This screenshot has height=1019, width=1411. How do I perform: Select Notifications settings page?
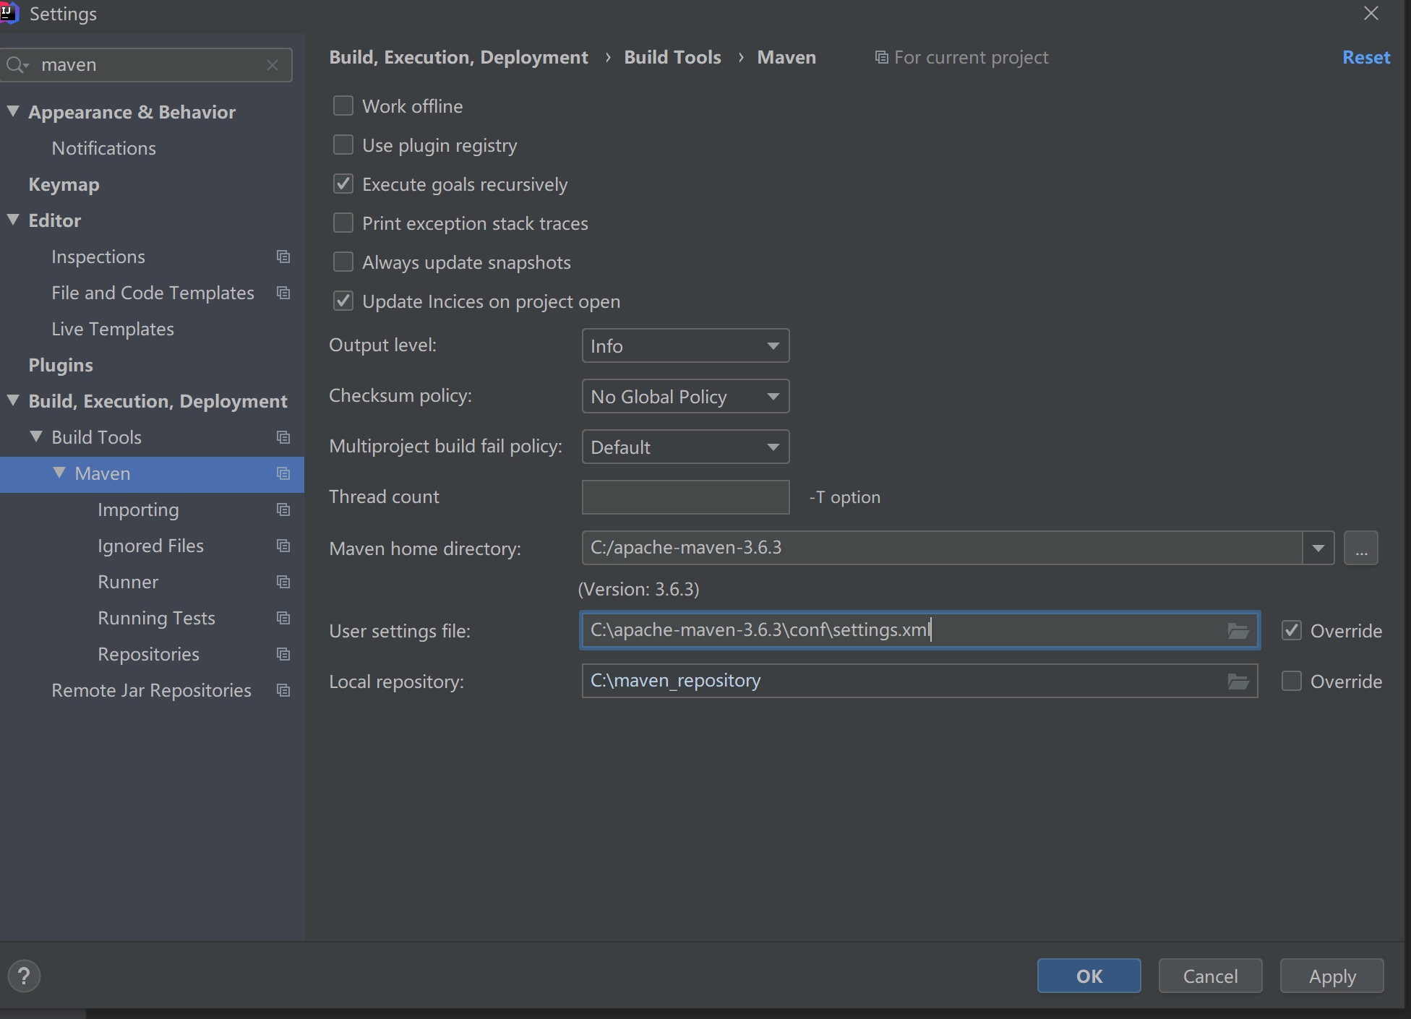[x=104, y=148]
